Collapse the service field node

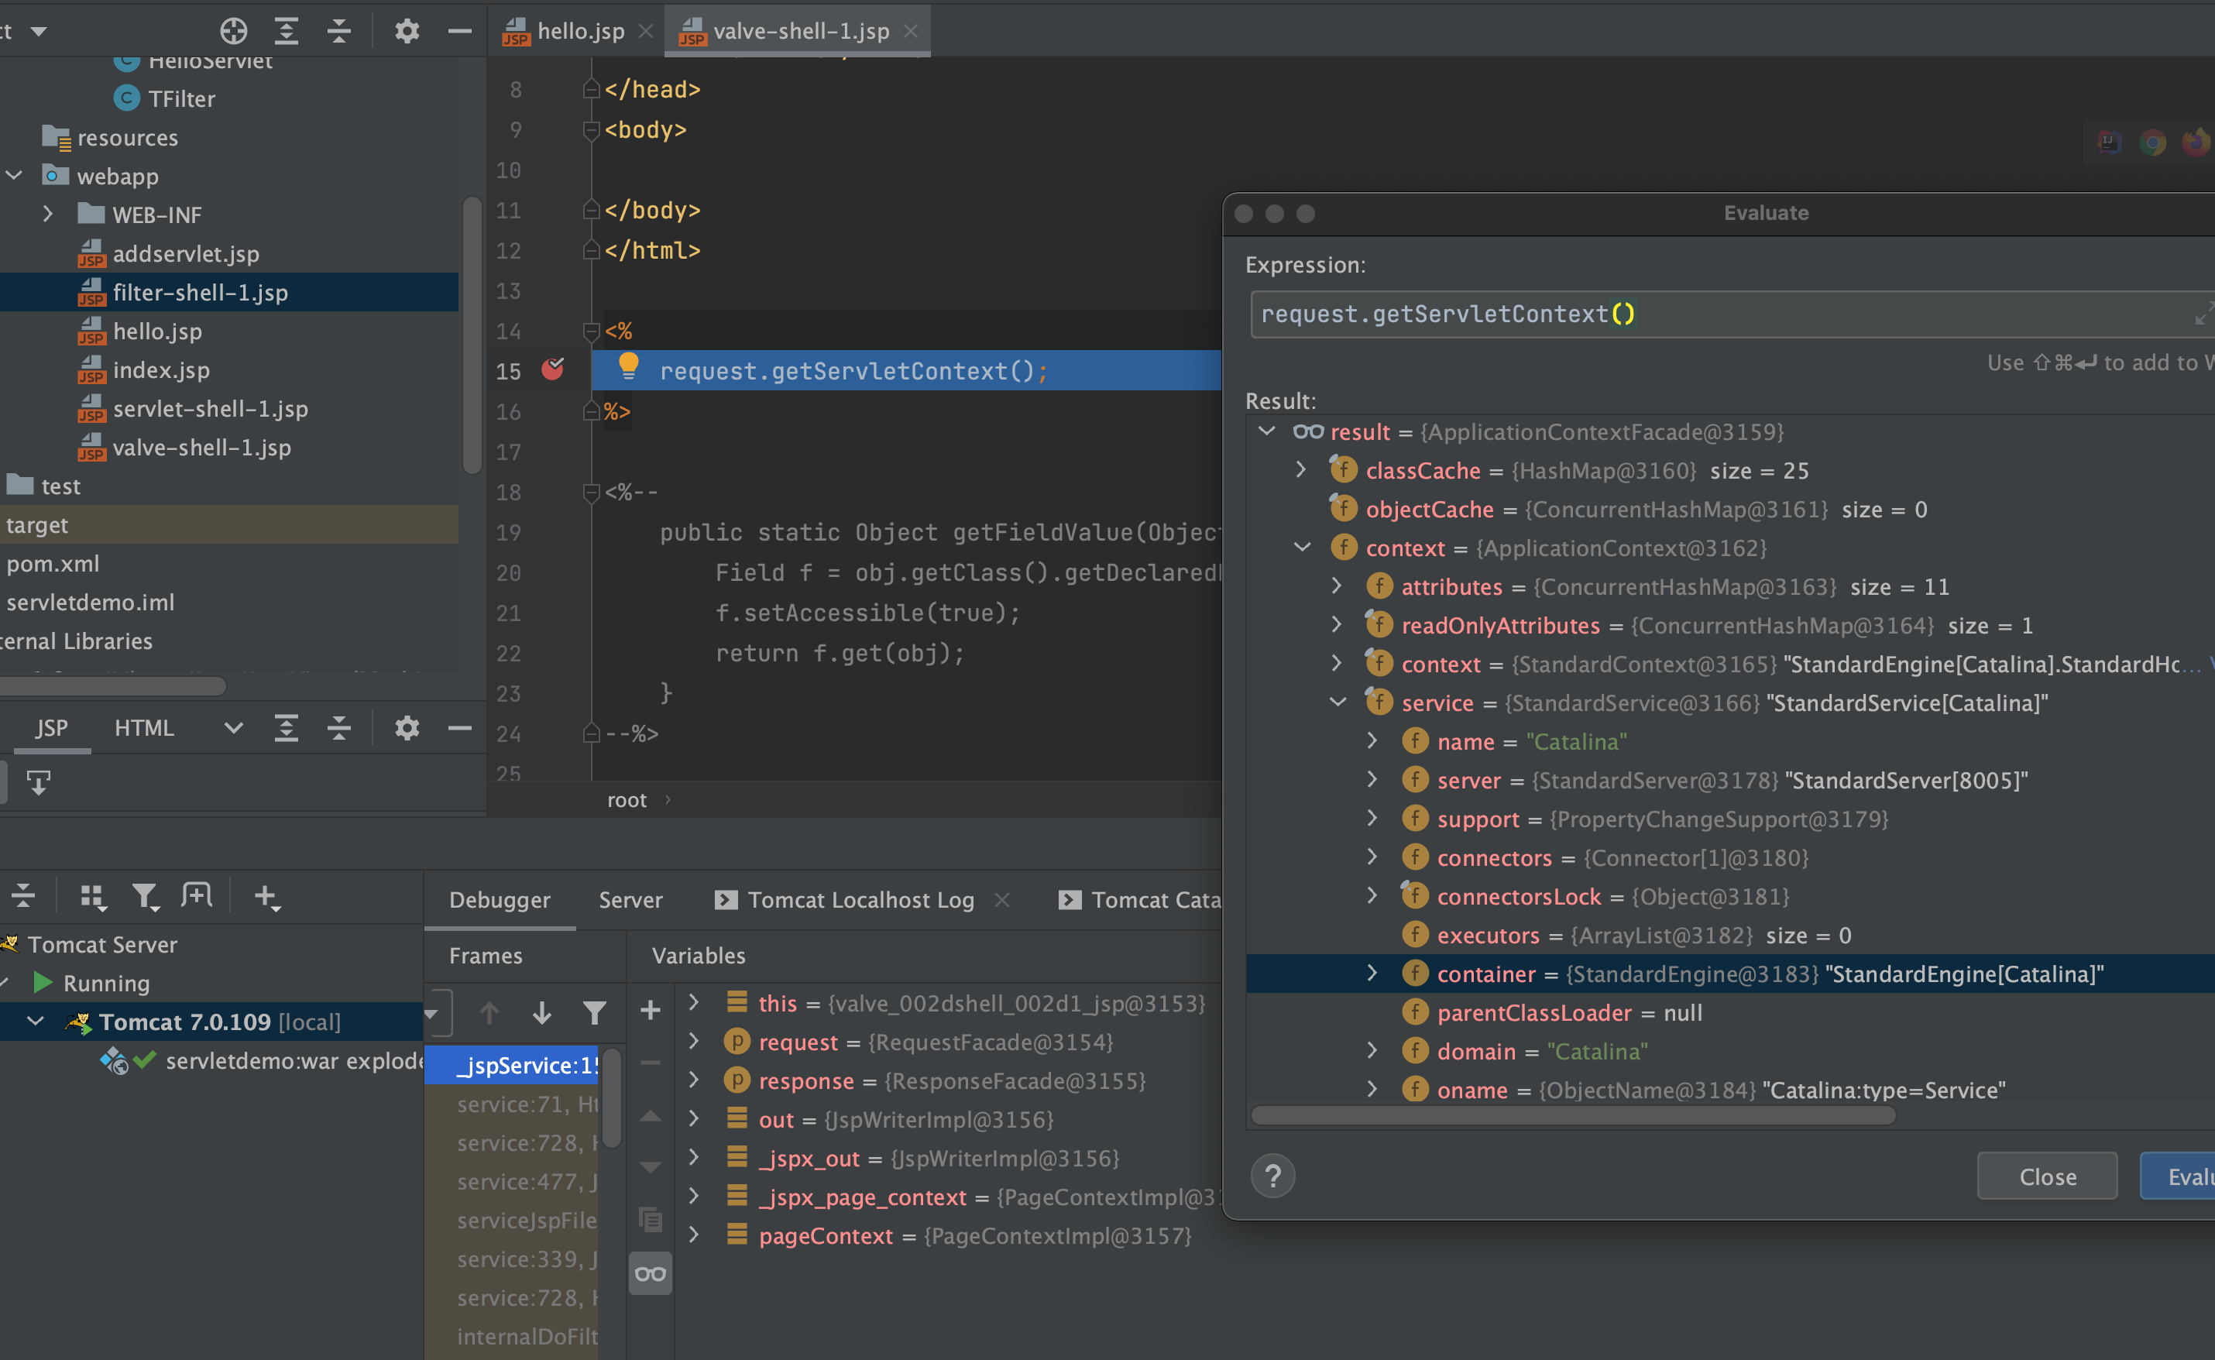[x=1338, y=702]
